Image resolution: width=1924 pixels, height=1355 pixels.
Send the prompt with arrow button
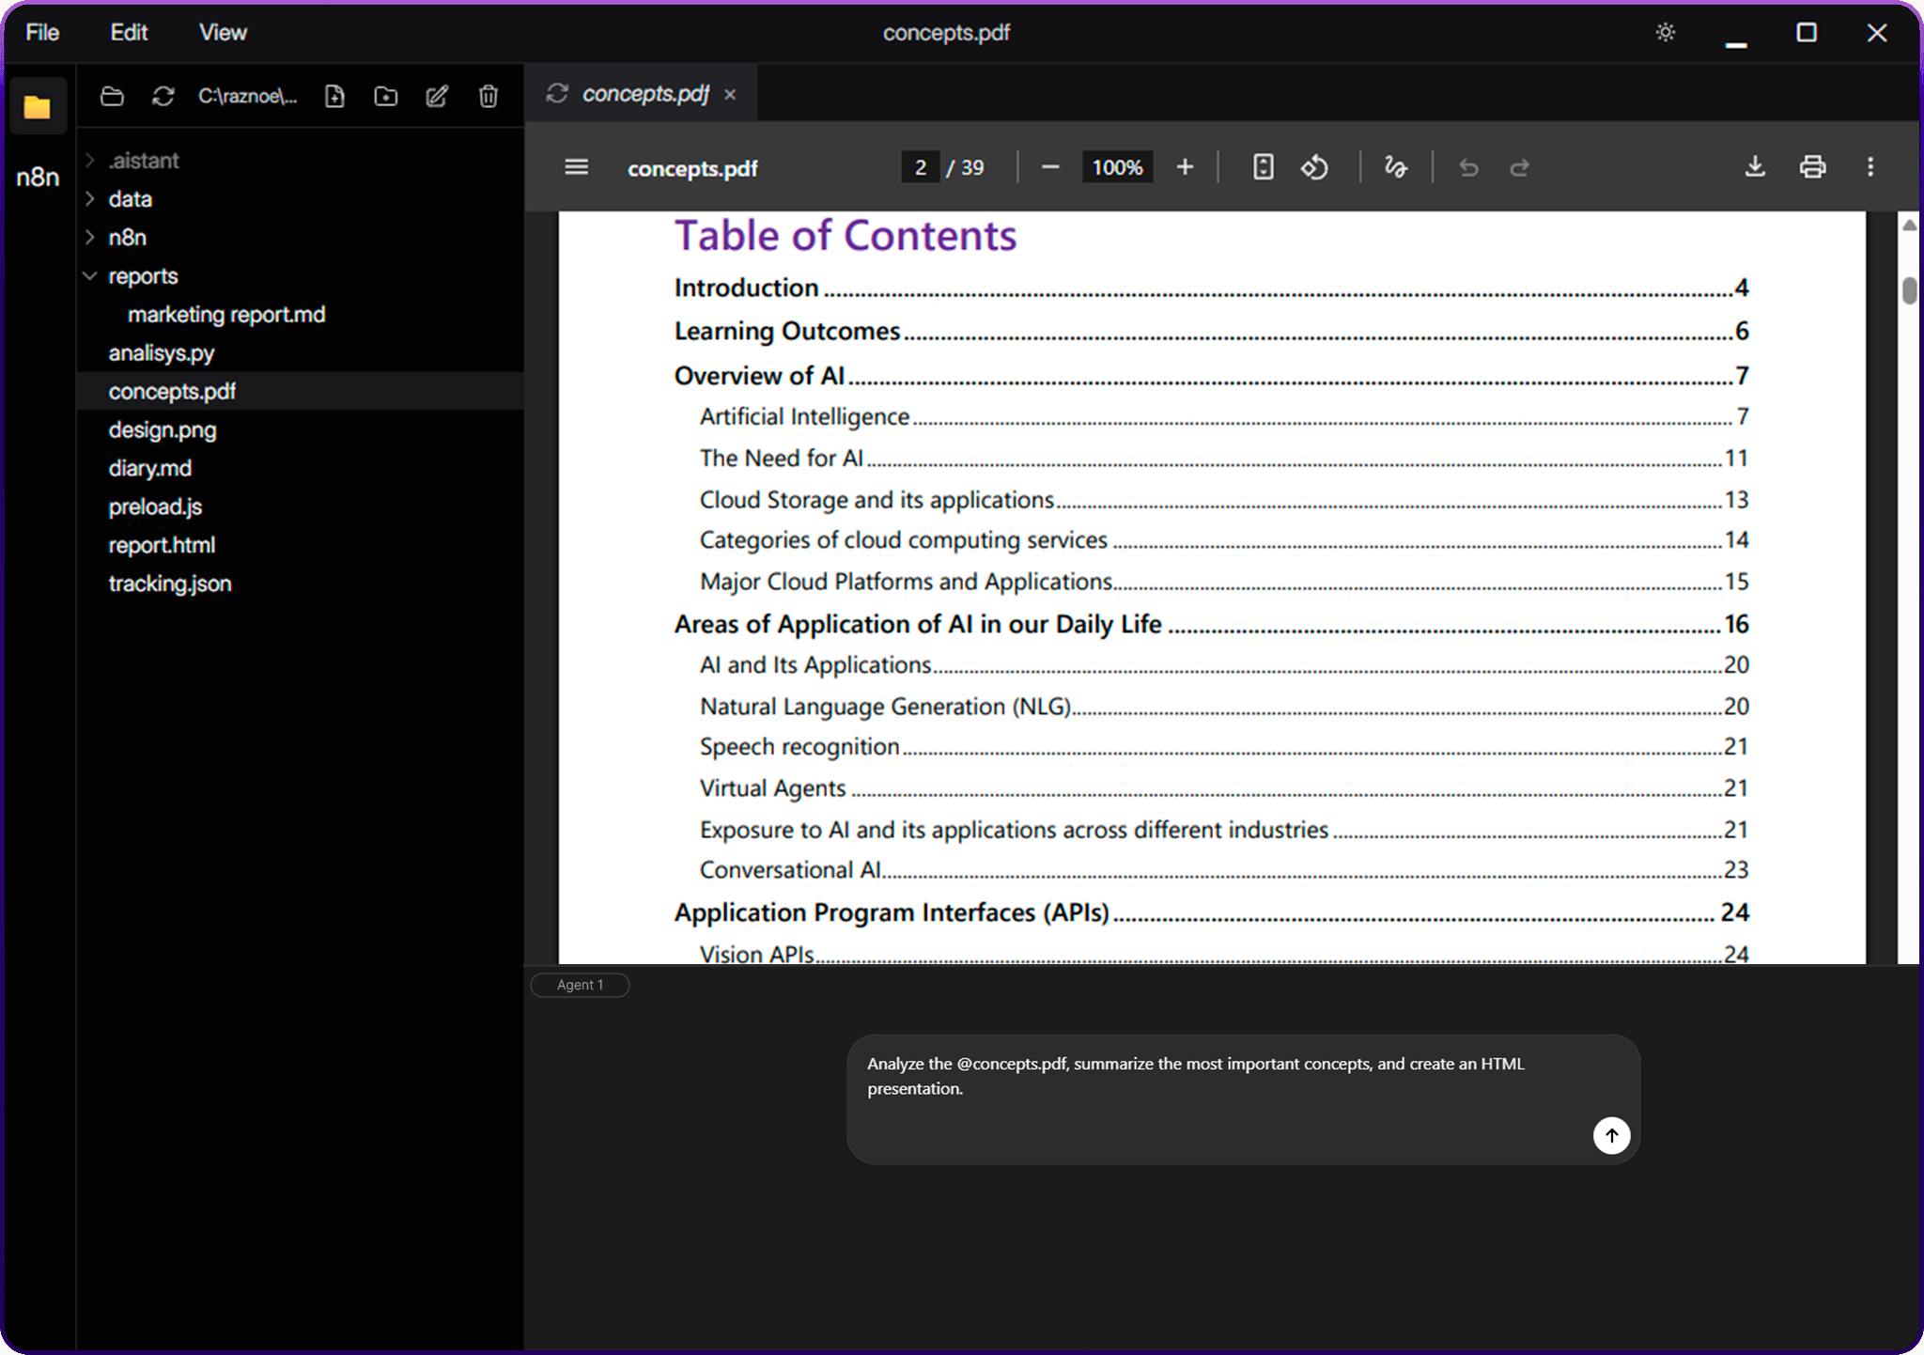1610,1135
